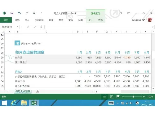
Task: Switch to the Home ribbon tab
Action: (x=17, y=20)
